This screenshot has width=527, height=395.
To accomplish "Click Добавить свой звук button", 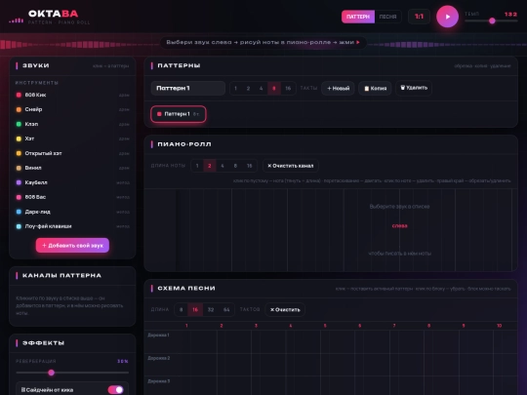I will point(72,246).
